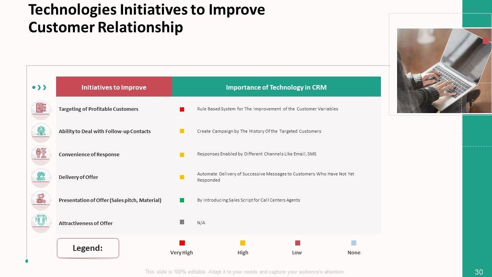Viewport: 492px width, 277px height.
Task: Click the High legend label
Action: pos(243,253)
